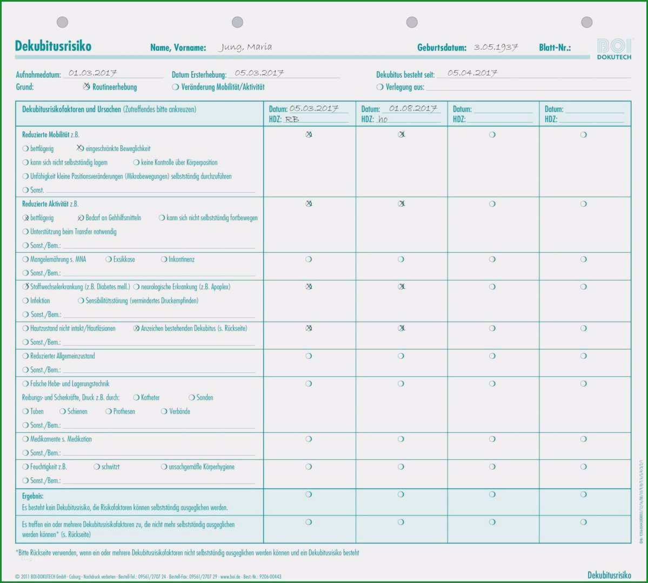Check bettlägerig under Reduzierte Mobilität
This screenshot has width=648, height=583.
[25, 148]
